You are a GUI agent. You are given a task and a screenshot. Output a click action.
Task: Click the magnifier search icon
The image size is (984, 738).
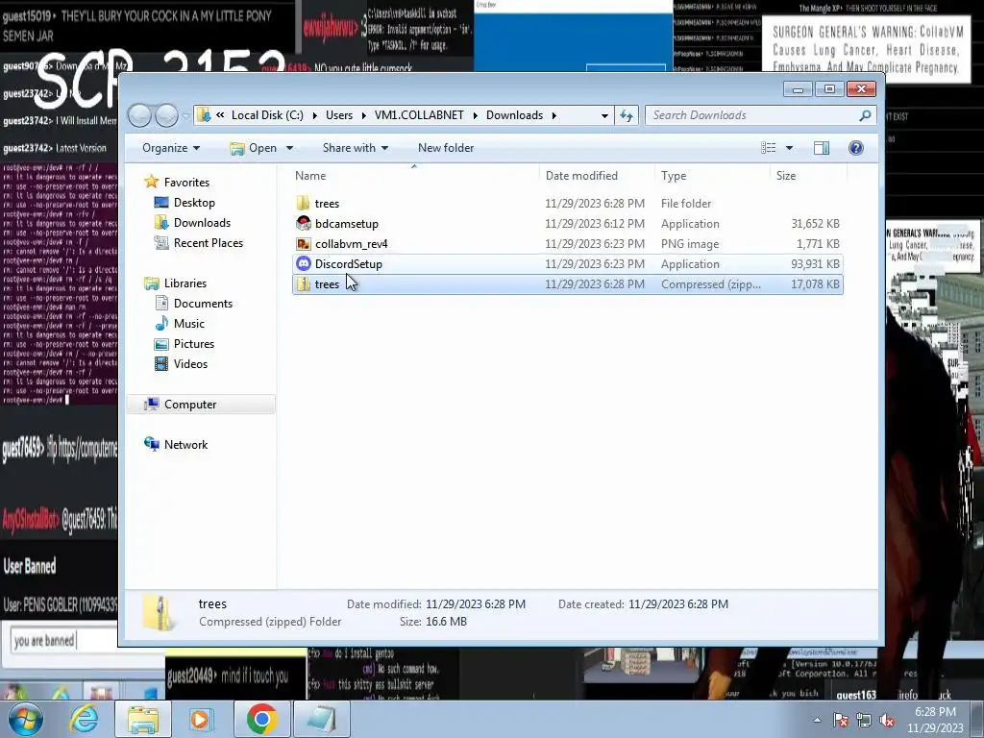pos(866,115)
